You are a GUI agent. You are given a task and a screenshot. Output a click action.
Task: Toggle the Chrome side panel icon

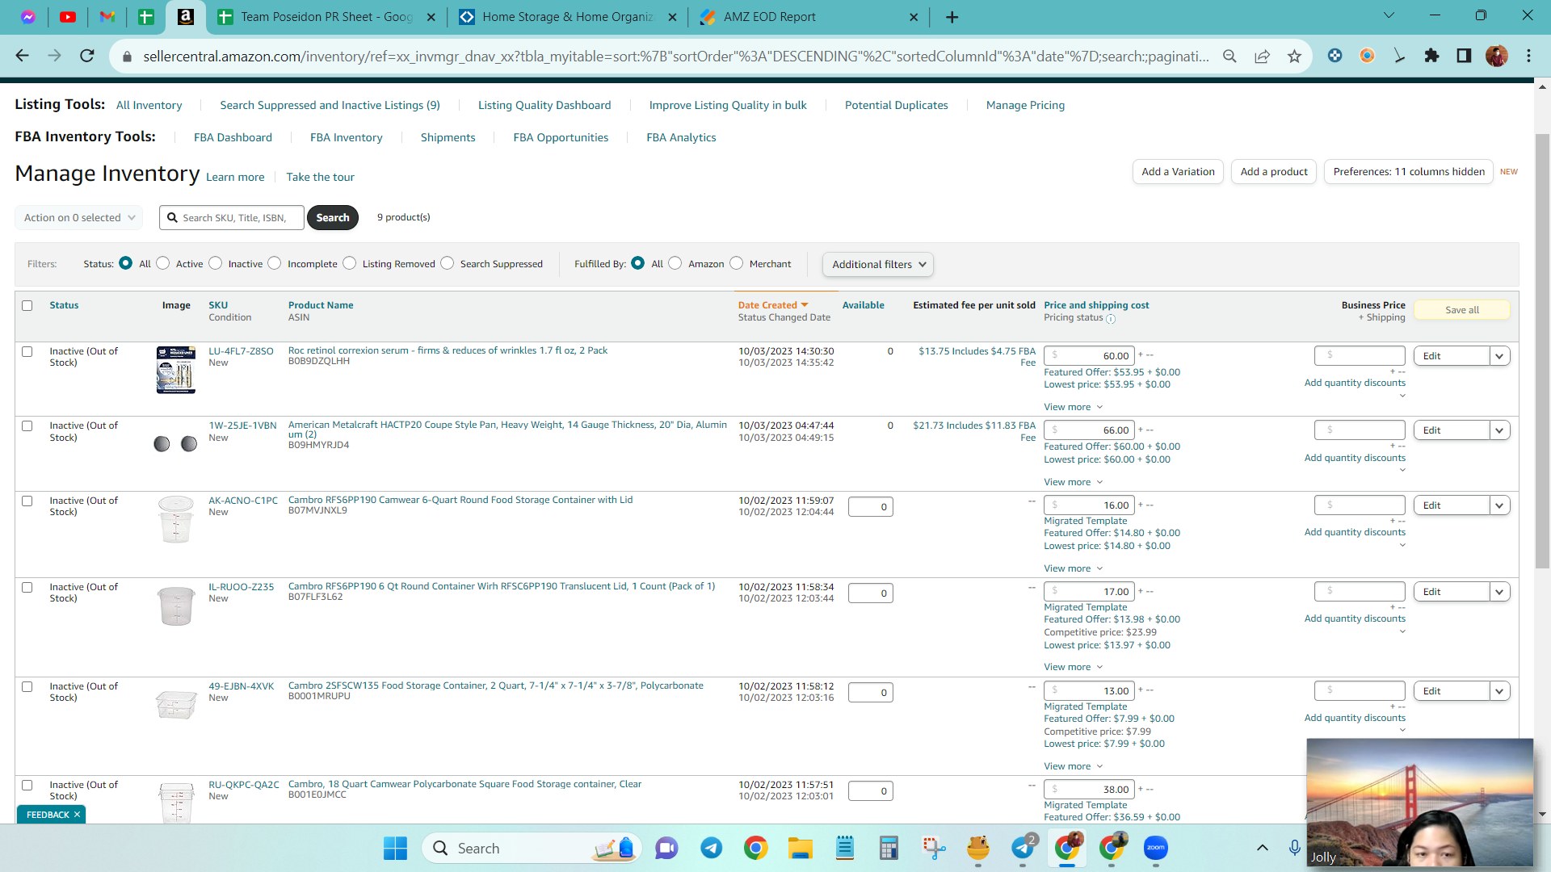point(1464,56)
